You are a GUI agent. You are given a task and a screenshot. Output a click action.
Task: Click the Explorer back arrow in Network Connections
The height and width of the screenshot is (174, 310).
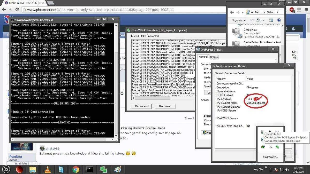(232, 12)
